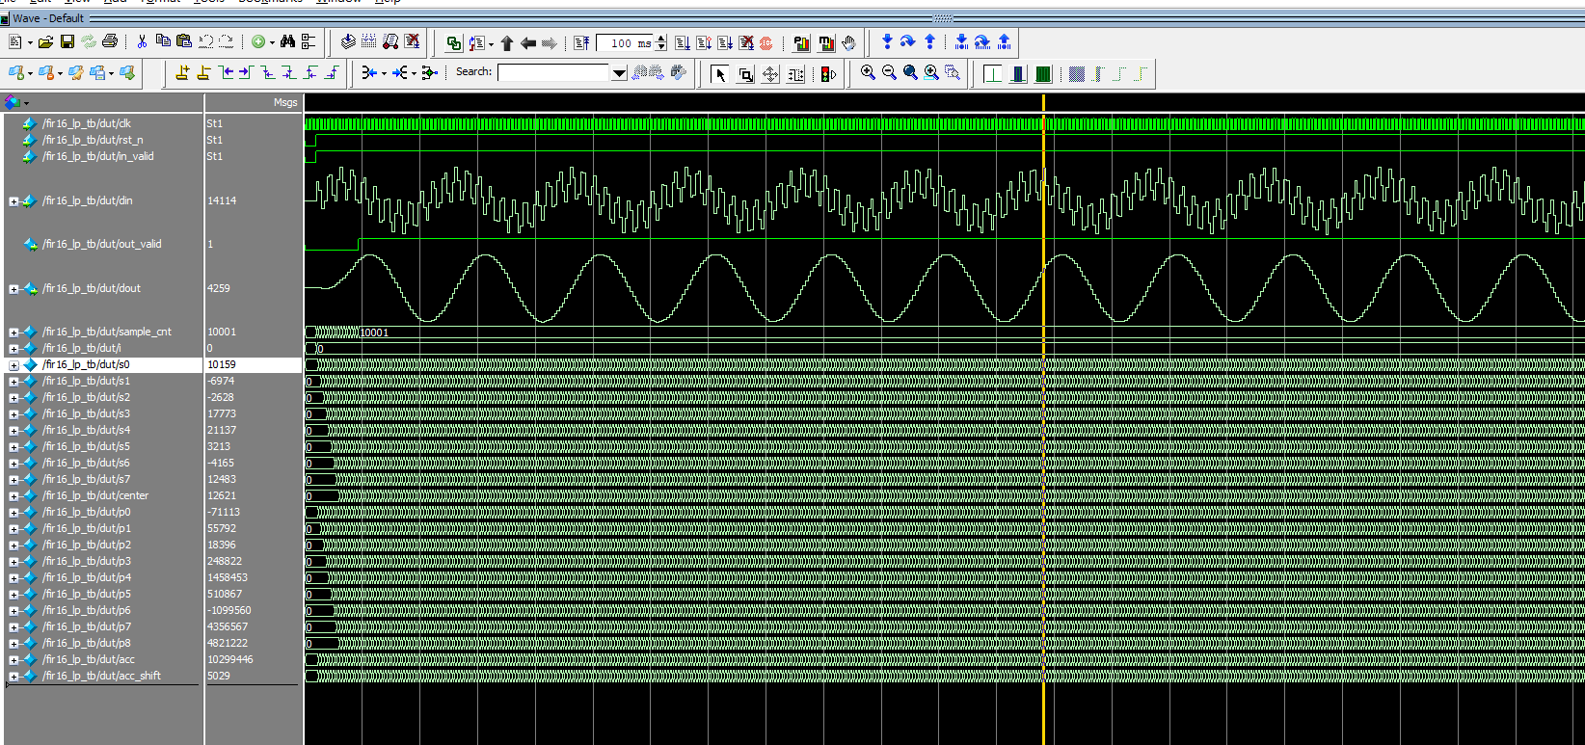Viewport: 1585px width, 745px height.
Task: Click the Step Into blue down-arrow icon
Action: [x=887, y=41]
